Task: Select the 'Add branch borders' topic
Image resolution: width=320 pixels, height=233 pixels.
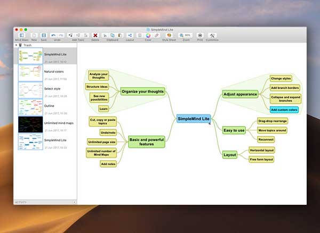Action: tap(285, 88)
